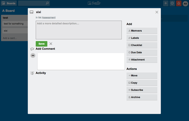Open the Members picker for card
This screenshot has height=121, width=189.
point(142,31)
